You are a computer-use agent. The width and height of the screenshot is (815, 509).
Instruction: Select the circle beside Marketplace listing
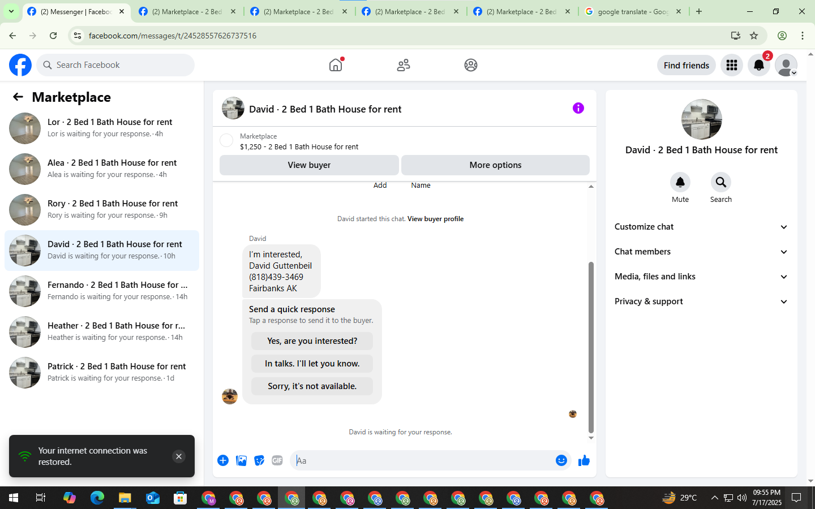click(226, 141)
